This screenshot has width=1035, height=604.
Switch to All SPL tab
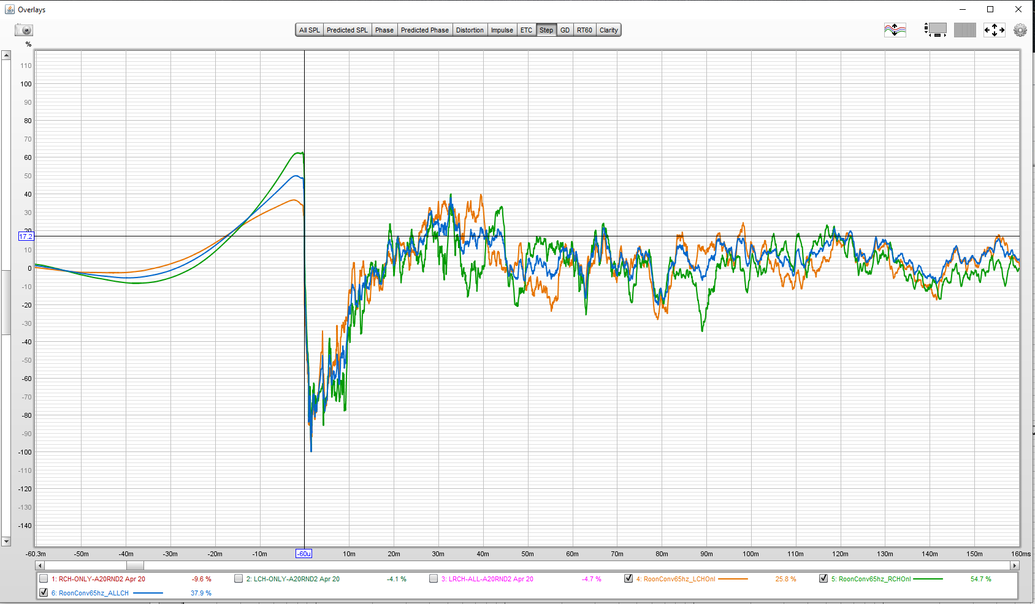pos(309,30)
